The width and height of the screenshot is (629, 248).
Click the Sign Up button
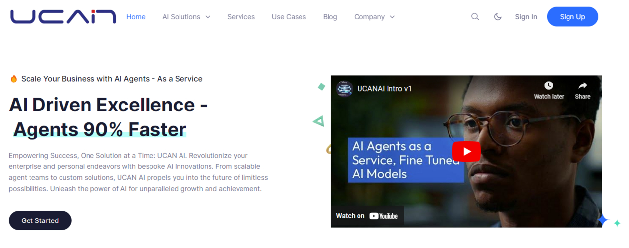pos(572,17)
